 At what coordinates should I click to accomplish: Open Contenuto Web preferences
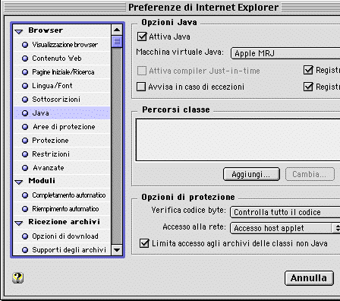click(x=62, y=59)
